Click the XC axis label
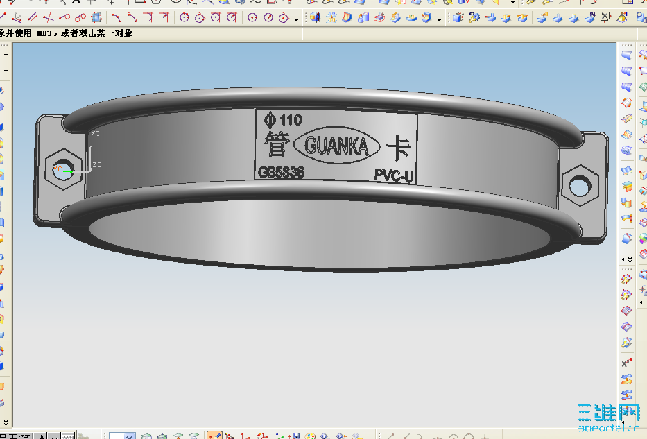Screen dimensions: 647x439 tap(95, 133)
